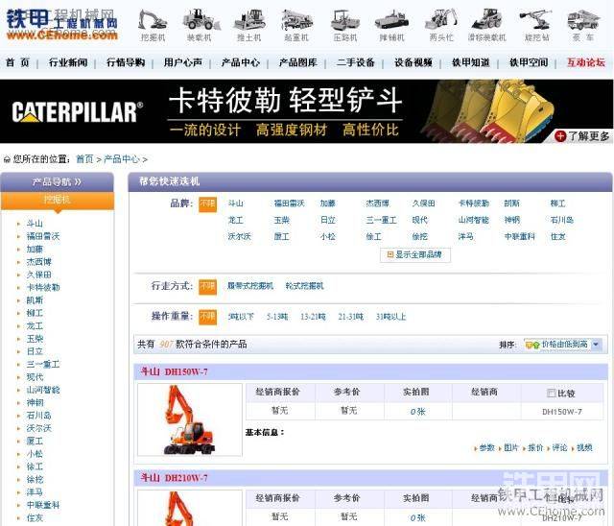The width and height of the screenshot is (614, 526).
Task: Open the 斗山 DH150W-7 product title
Action: point(174,371)
